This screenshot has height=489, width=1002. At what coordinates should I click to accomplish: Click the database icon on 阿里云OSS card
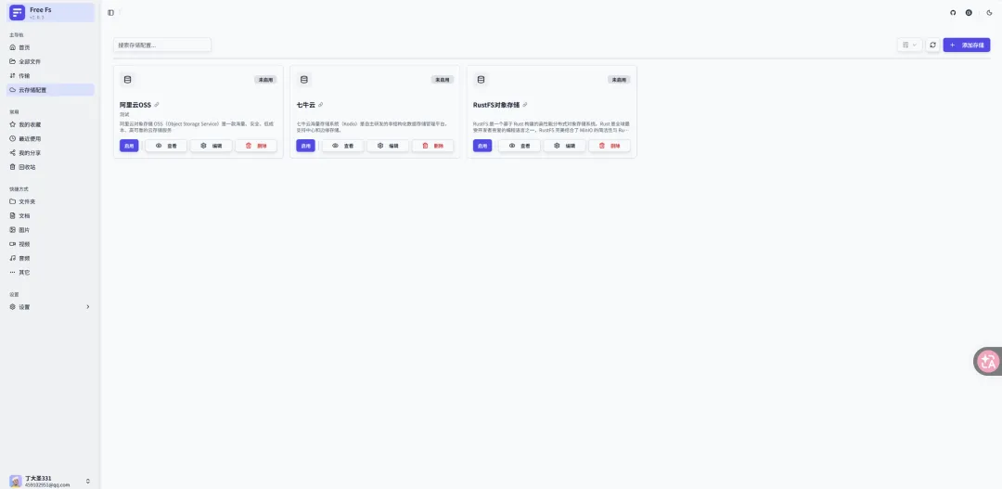[x=127, y=80]
